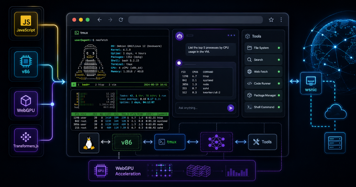This screenshot has height=187, width=356.
Task: Toggle the Shell Command status dot
Action: [279, 107]
